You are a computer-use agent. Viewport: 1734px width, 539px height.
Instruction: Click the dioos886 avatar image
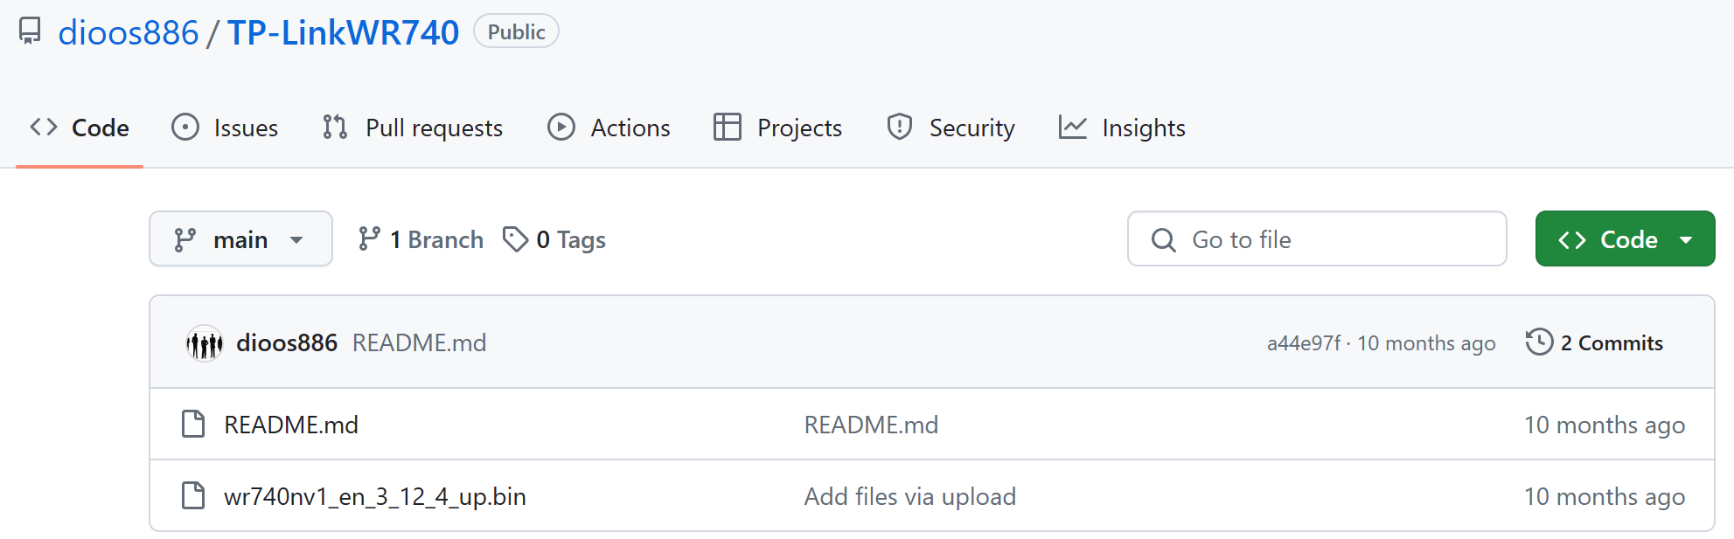click(x=204, y=343)
